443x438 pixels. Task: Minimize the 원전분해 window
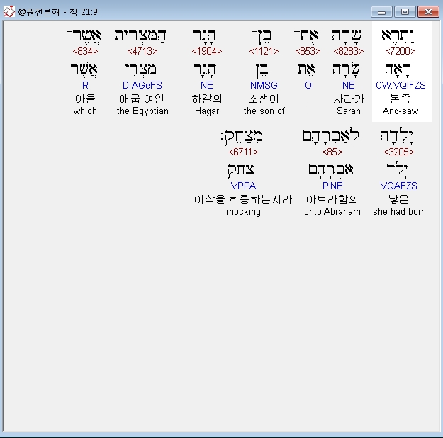(381, 12)
